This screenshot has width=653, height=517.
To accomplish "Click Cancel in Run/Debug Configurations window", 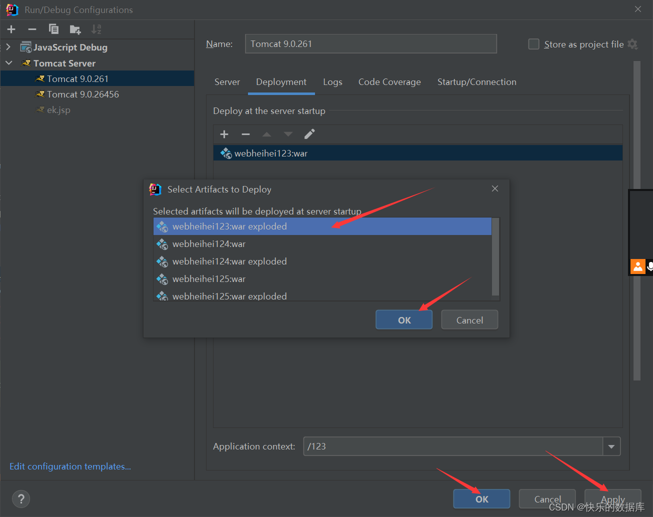I will pyautogui.click(x=547, y=499).
